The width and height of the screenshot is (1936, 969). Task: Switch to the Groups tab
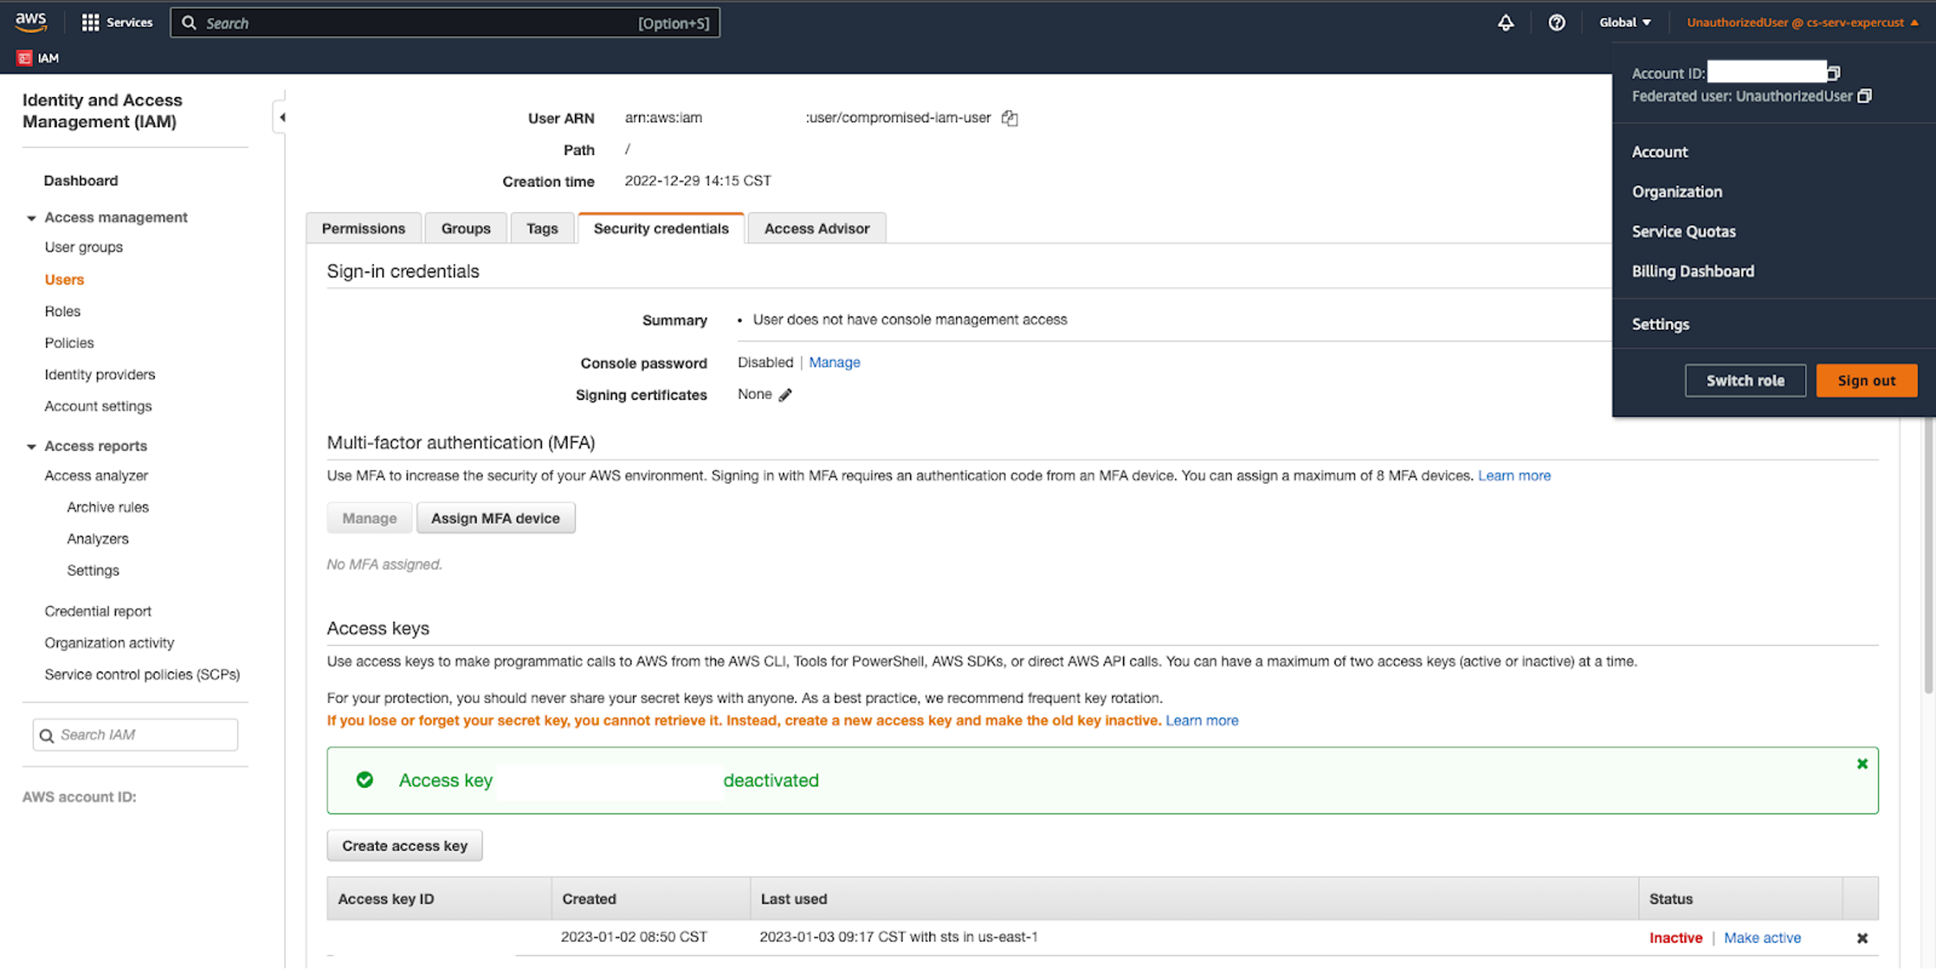[x=465, y=228]
